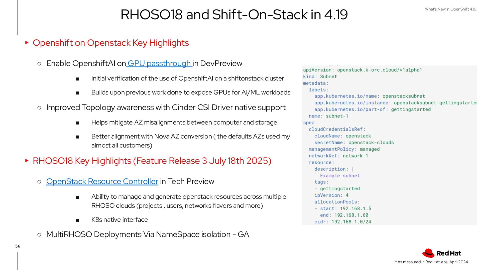Click the slide number 56
481x270 pixels.
pos(18,246)
